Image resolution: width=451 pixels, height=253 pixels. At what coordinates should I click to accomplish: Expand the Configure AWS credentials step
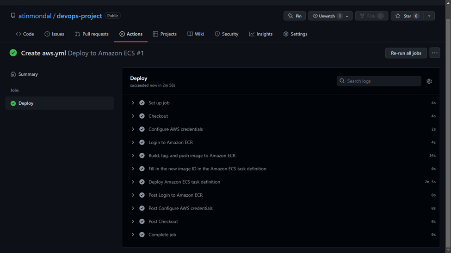(x=133, y=129)
